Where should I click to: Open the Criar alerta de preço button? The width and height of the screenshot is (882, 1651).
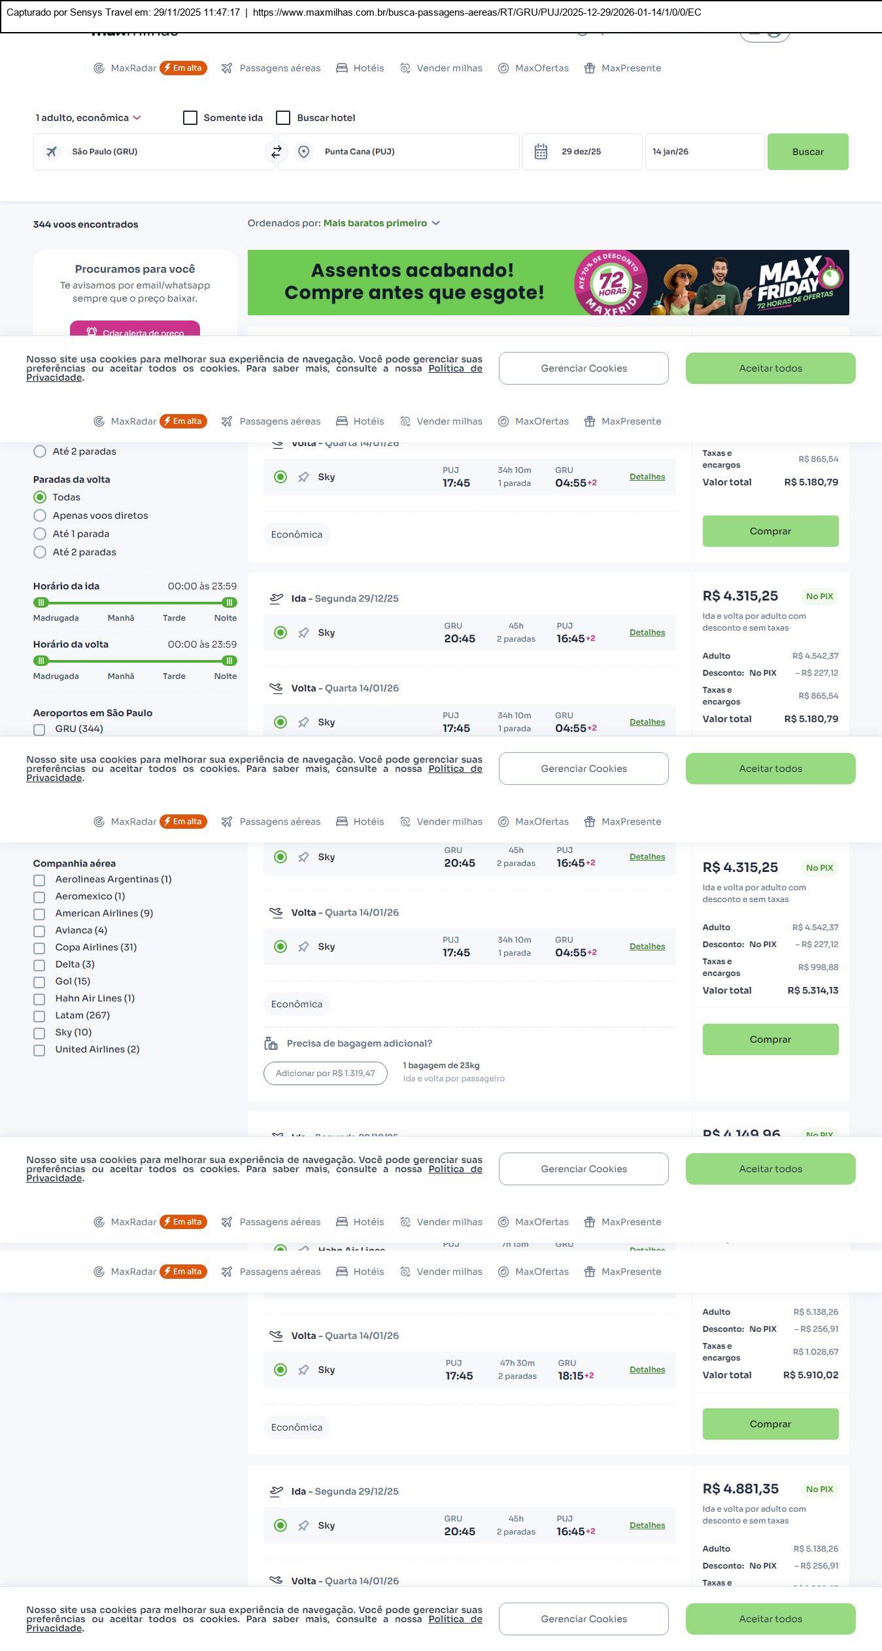pyautogui.click(x=135, y=331)
